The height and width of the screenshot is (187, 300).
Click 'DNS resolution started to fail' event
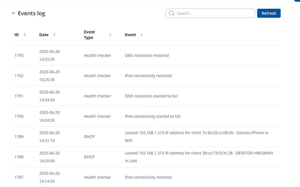151,96
